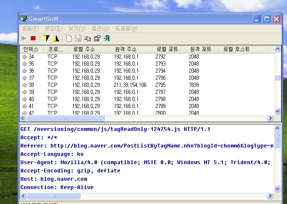Clear the list with the blank page icon
The width and height of the screenshot is (287, 204).
coord(69,39)
